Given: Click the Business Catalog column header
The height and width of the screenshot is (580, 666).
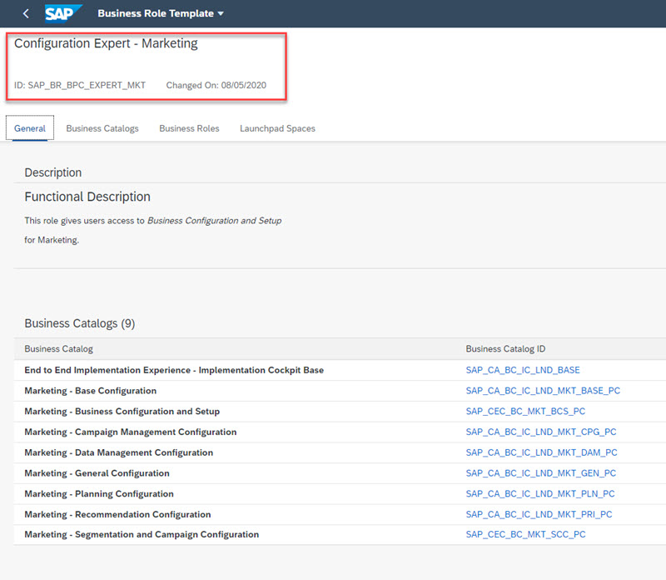Looking at the screenshot, I should point(58,348).
